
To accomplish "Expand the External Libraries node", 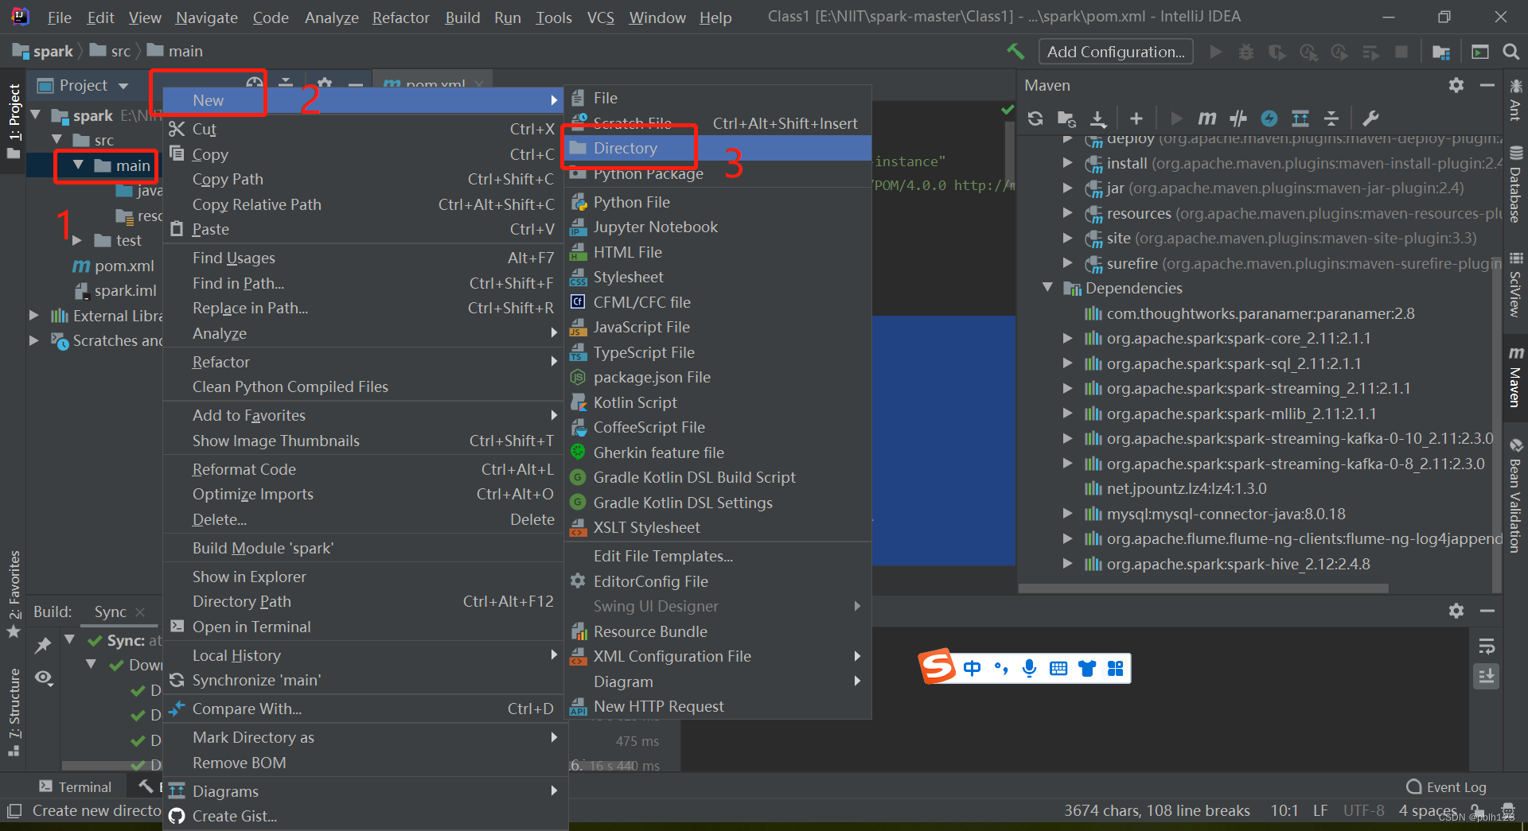I will 34,316.
